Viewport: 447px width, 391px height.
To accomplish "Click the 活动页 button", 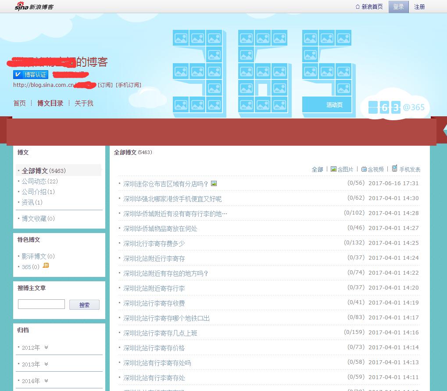I will click(x=334, y=105).
